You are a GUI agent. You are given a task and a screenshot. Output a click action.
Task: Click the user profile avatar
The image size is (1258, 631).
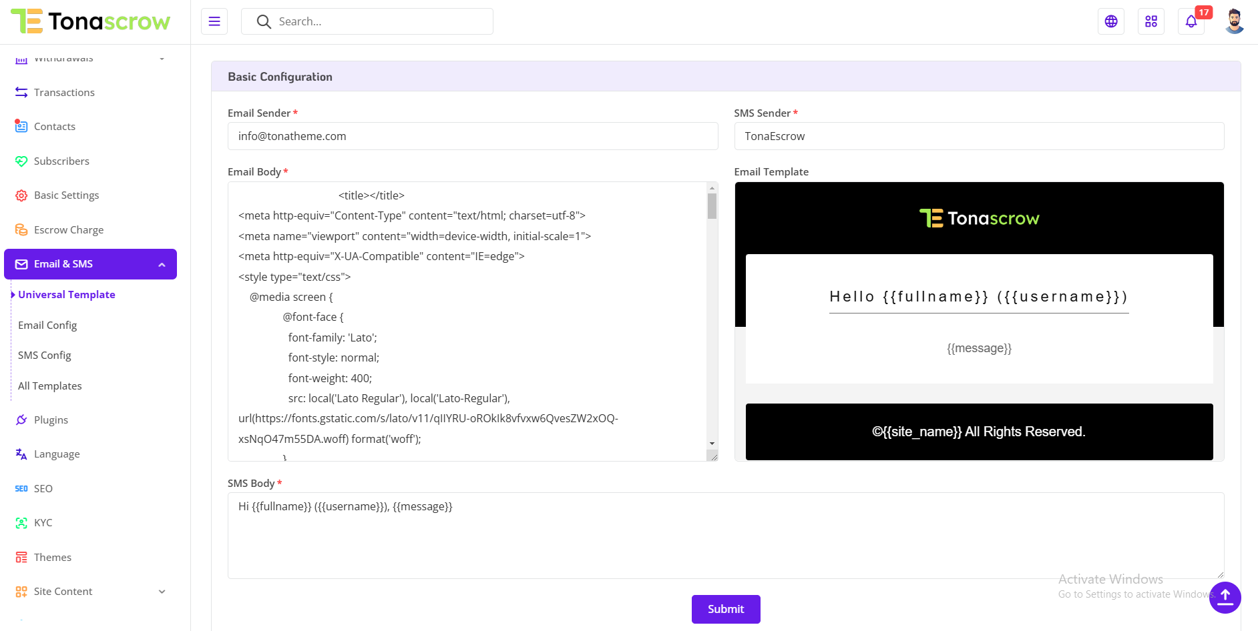click(x=1235, y=21)
